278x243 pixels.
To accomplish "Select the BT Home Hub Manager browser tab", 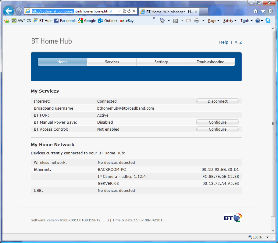I will pyautogui.click(x=169, y=12).
